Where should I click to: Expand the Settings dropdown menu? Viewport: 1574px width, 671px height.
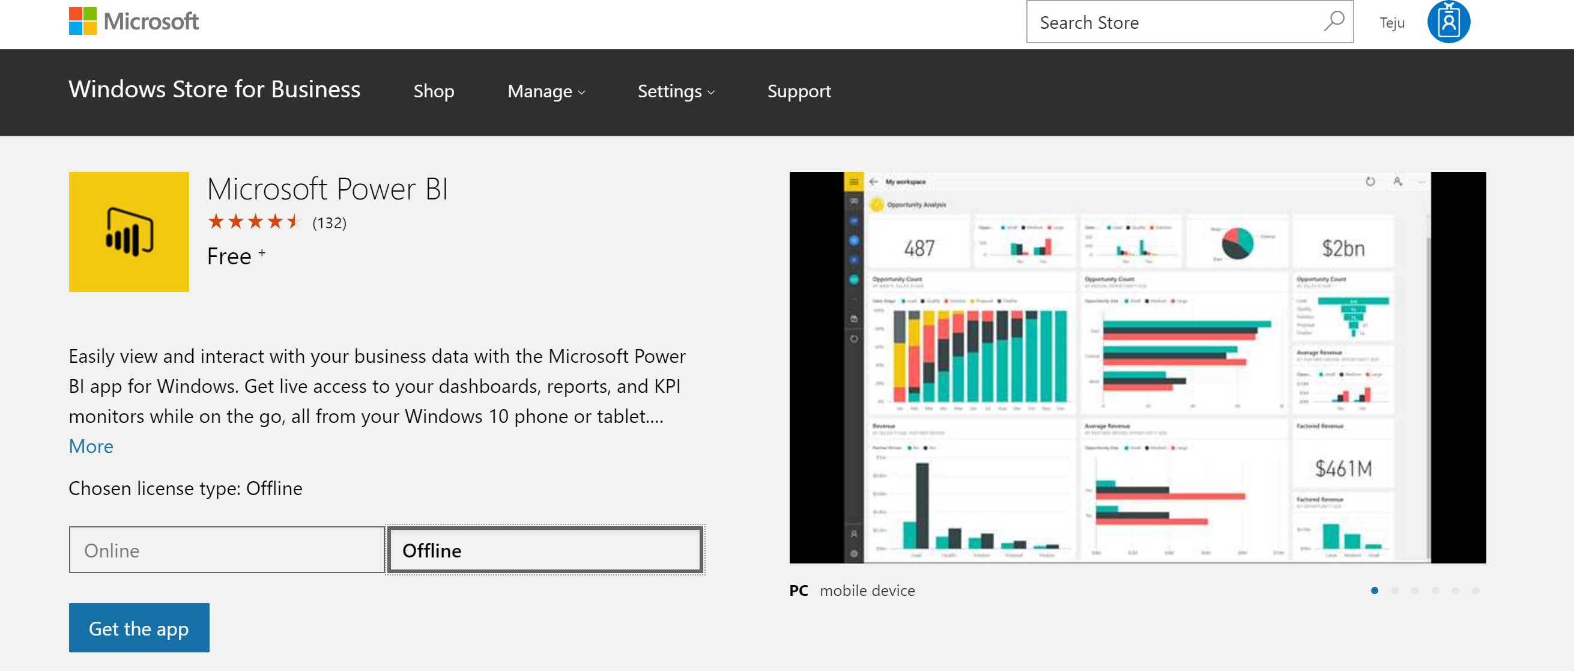[676, 92]
